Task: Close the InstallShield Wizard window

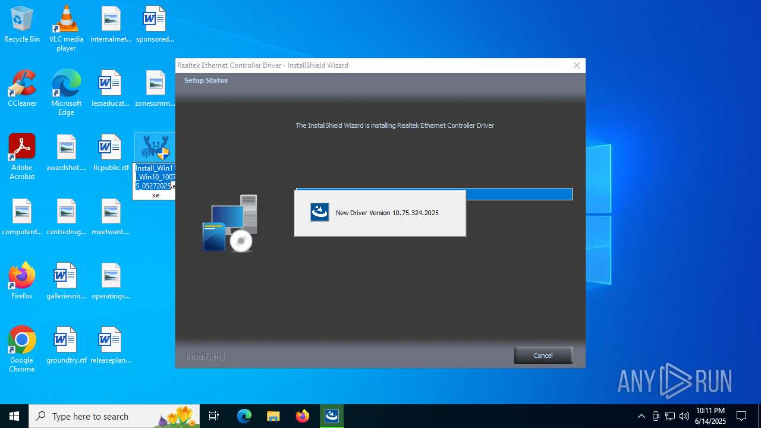Action: pyautogui.click(x=576, y=65)
